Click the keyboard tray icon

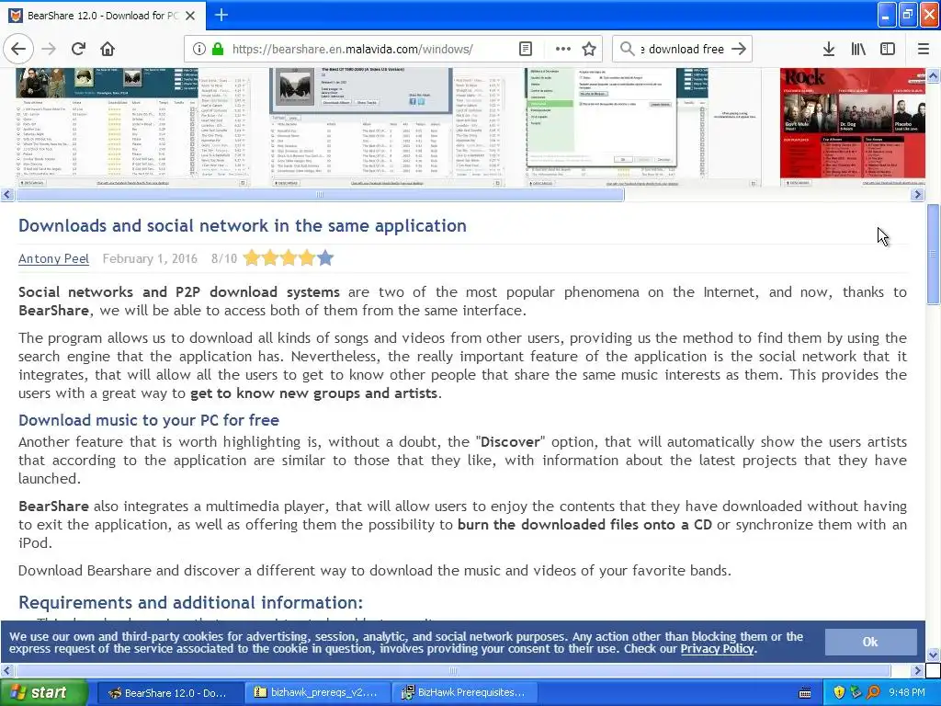(x=805, y=693)
